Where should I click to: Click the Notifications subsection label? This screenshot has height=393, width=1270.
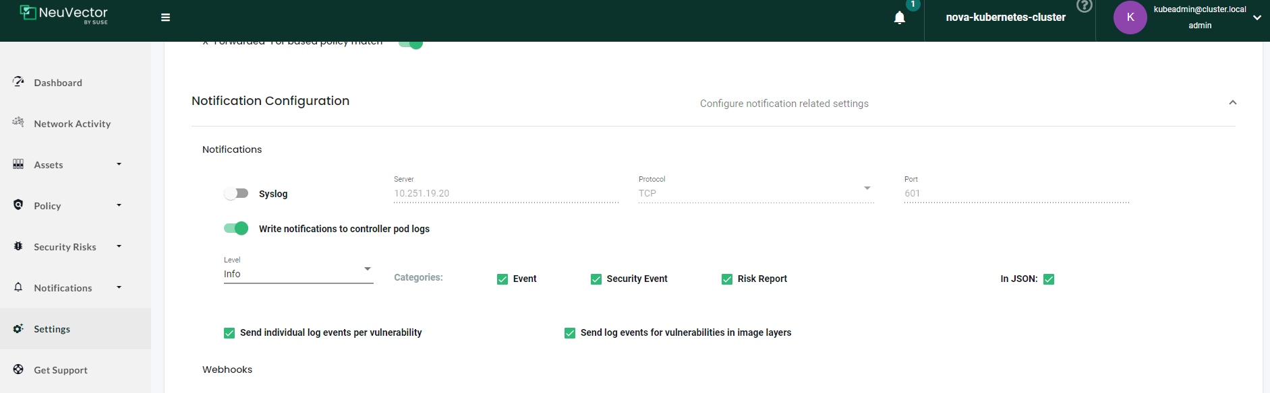(x=232, y=149)
